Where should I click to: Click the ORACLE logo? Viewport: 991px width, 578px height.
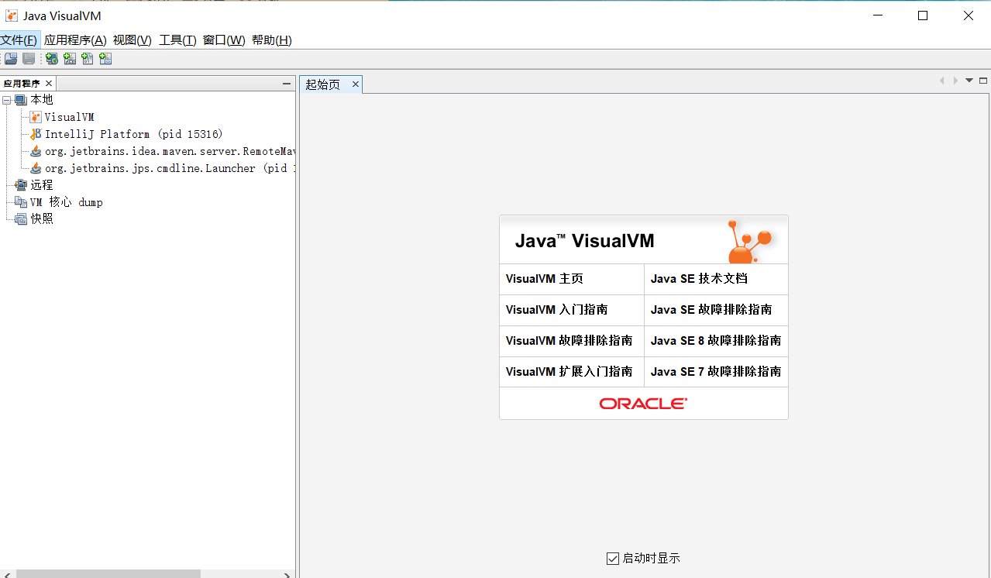tap(642, 402)
